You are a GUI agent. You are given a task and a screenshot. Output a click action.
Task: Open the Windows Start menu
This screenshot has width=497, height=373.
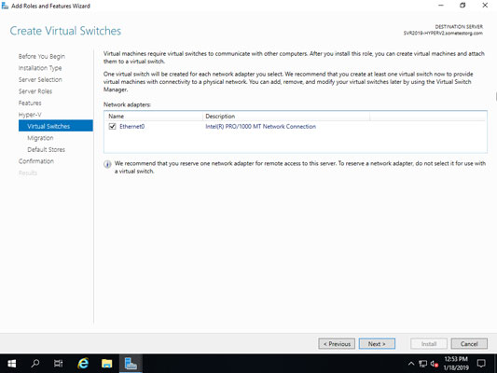click(x=12, y=364)
